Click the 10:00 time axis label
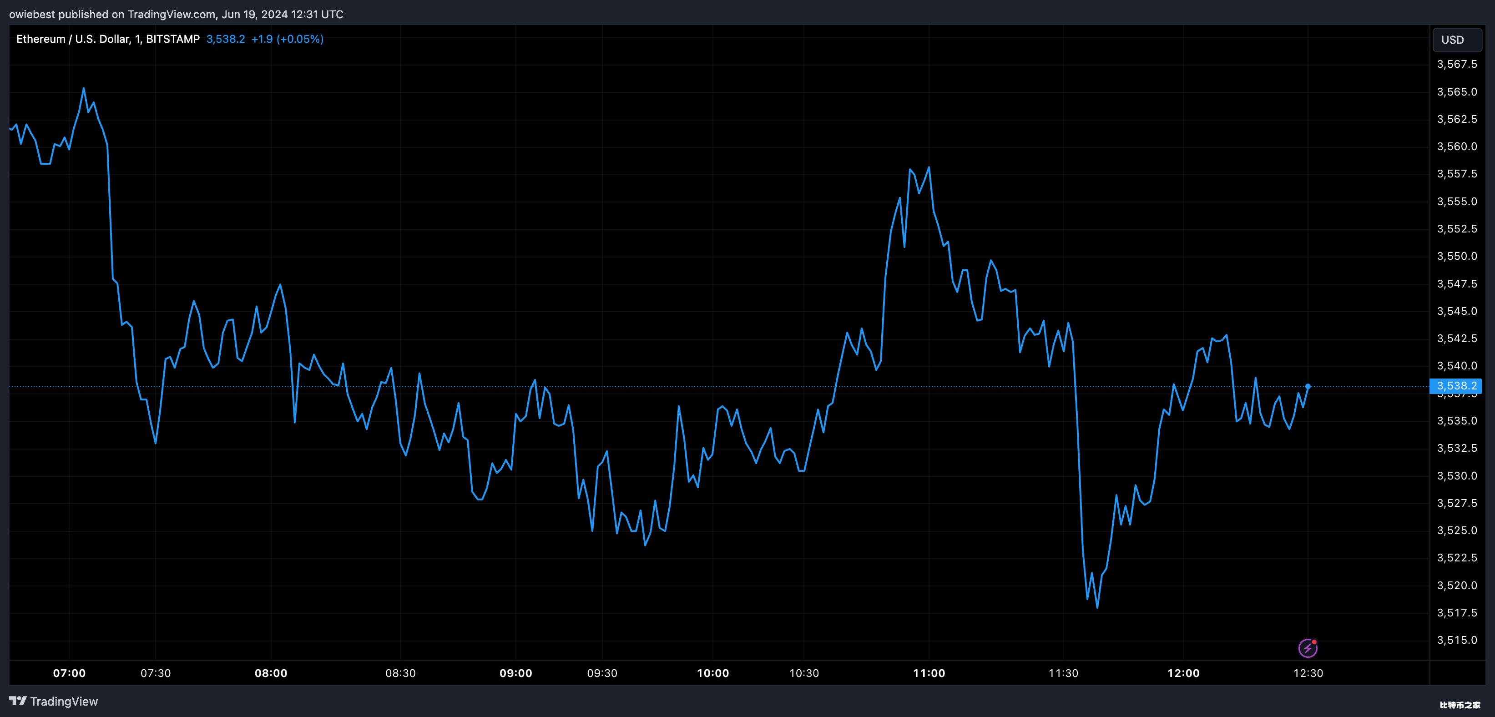This screenshot has width=1495, height=717. click(712, 673)
